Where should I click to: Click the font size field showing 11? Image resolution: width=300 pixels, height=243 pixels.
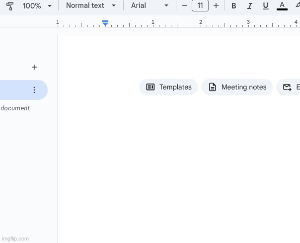pyautogui.click(x=200, y=6)
